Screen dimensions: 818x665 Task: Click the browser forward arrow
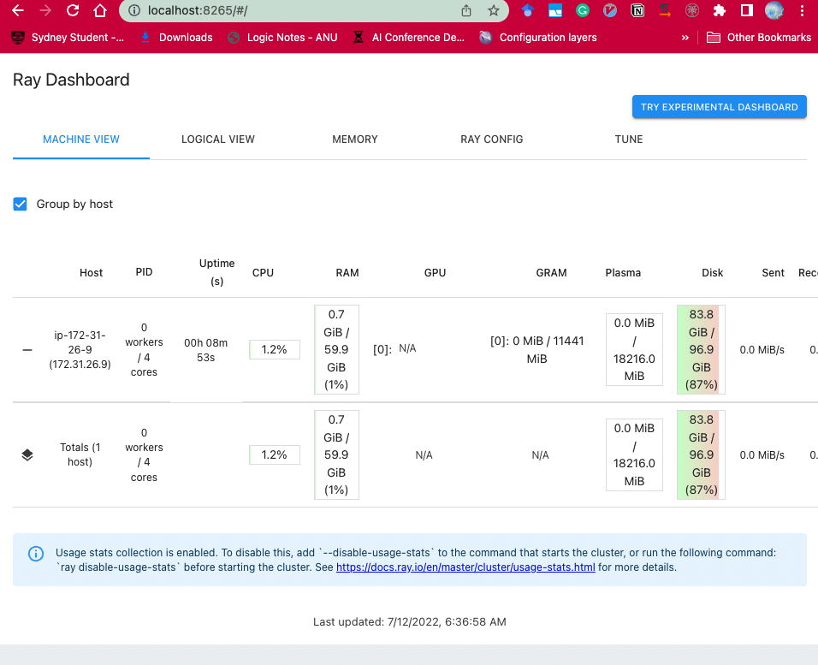[x=45, y=10]
